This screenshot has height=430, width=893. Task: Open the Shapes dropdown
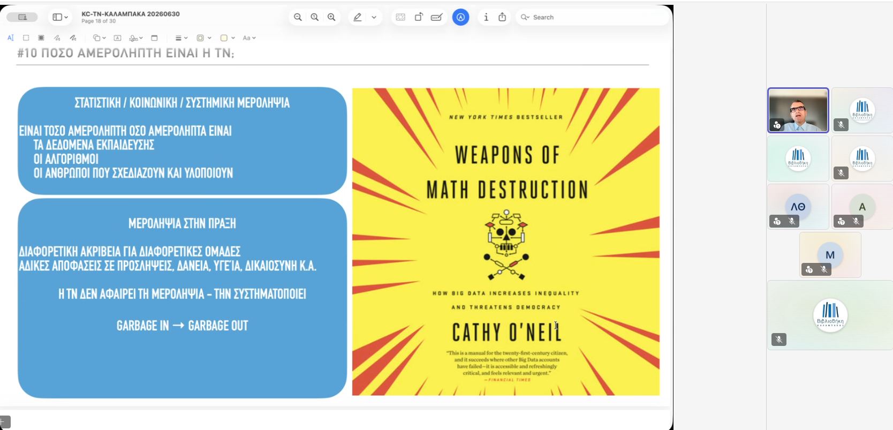[99, 38]
